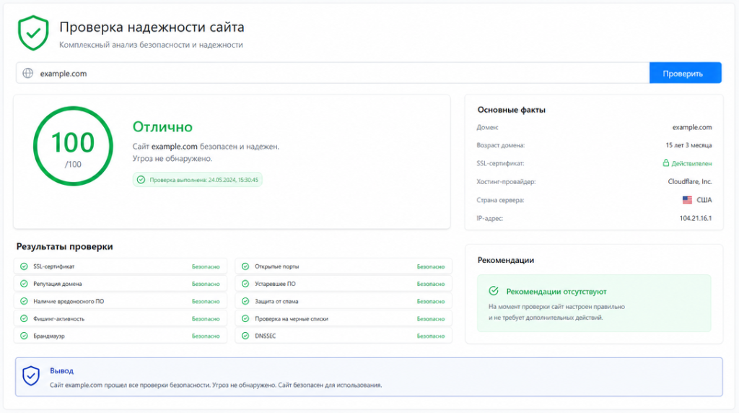Click the Основные факты heading
Image resolution: width=739 pixels, height=413 pixels.
pos(512,110)
